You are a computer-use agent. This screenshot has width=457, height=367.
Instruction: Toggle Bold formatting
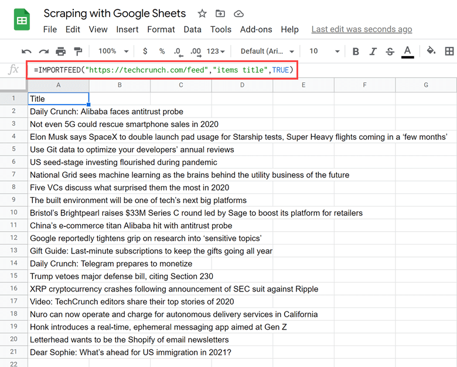point(356,52)
